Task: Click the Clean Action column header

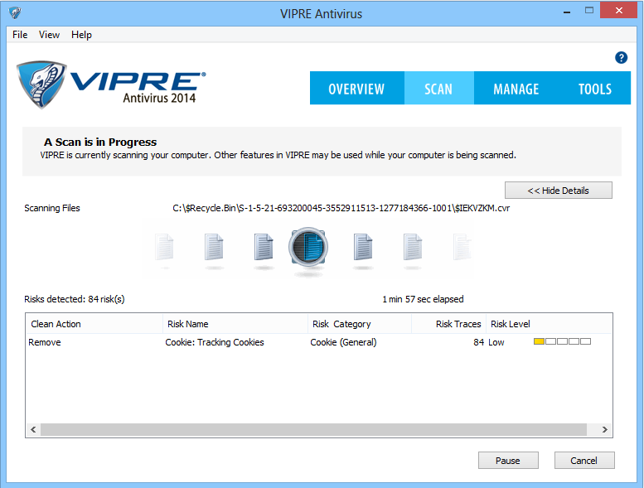Action: (94, 324)
